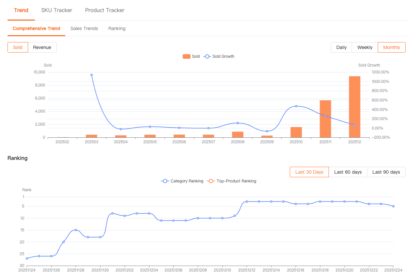The image size is (416, 280).
Task: Open the SKU Tracker tab
Action: point(57,10)
